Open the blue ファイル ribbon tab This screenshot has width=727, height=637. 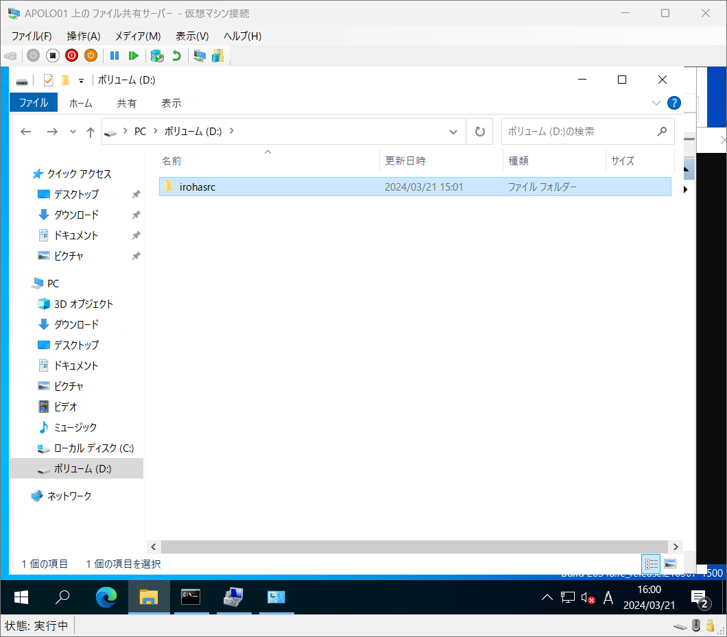point(34,102)
